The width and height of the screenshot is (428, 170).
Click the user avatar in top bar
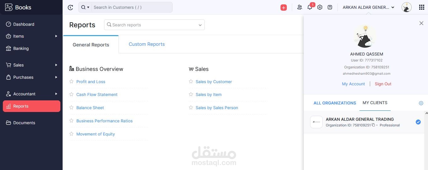(407, 7)
